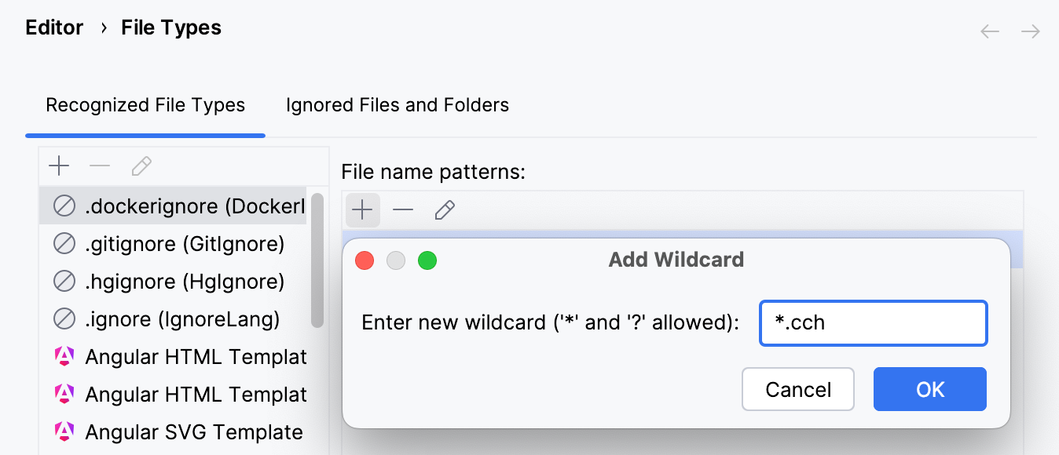This screenshot has height=455, width=1059.
Task: Add a new recognized file type
Action: coord(59,166)
